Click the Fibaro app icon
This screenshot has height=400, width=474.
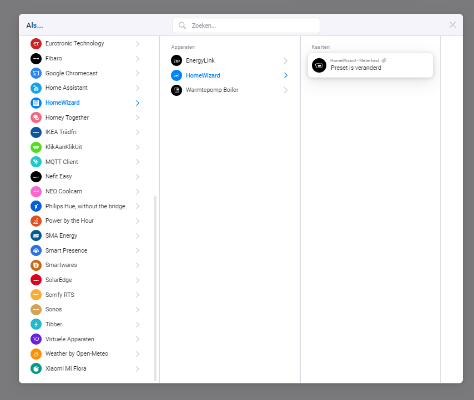36,59
